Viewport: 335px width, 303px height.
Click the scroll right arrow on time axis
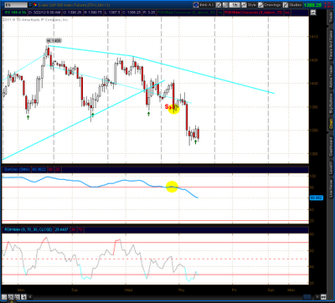coord(317,296)
